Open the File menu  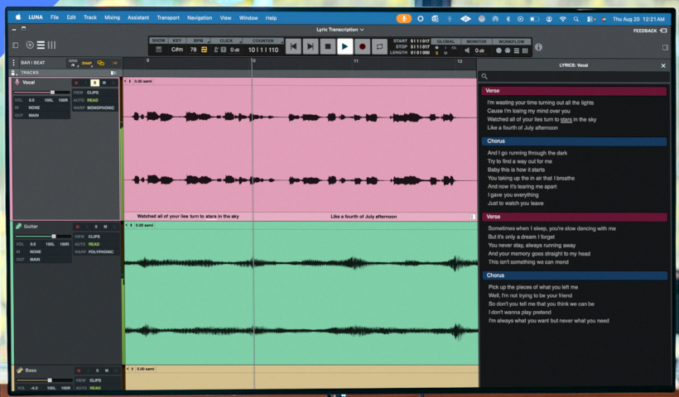pyautogui.click(x=54, y=17)
